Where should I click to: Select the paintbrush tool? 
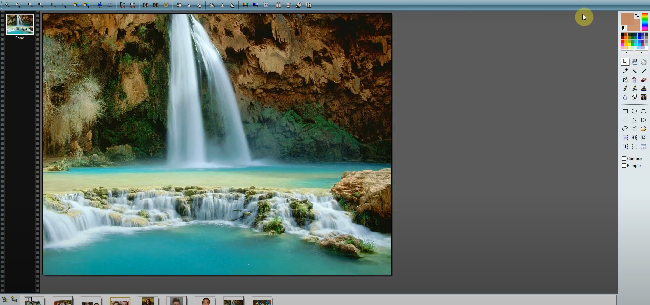click(x=625, y=88)
